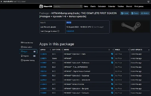Open the app ID link for Episode 6 - Hokkaido
The height and width of the screenshot is (96, 151).
[44, 63]
